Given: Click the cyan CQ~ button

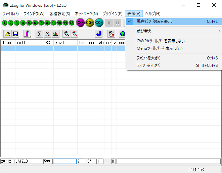Looking at the screenshot, I should pyautogui.click(x=99, y=23).
